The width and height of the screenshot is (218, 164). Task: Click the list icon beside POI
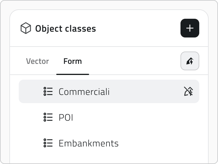(48, 117)
